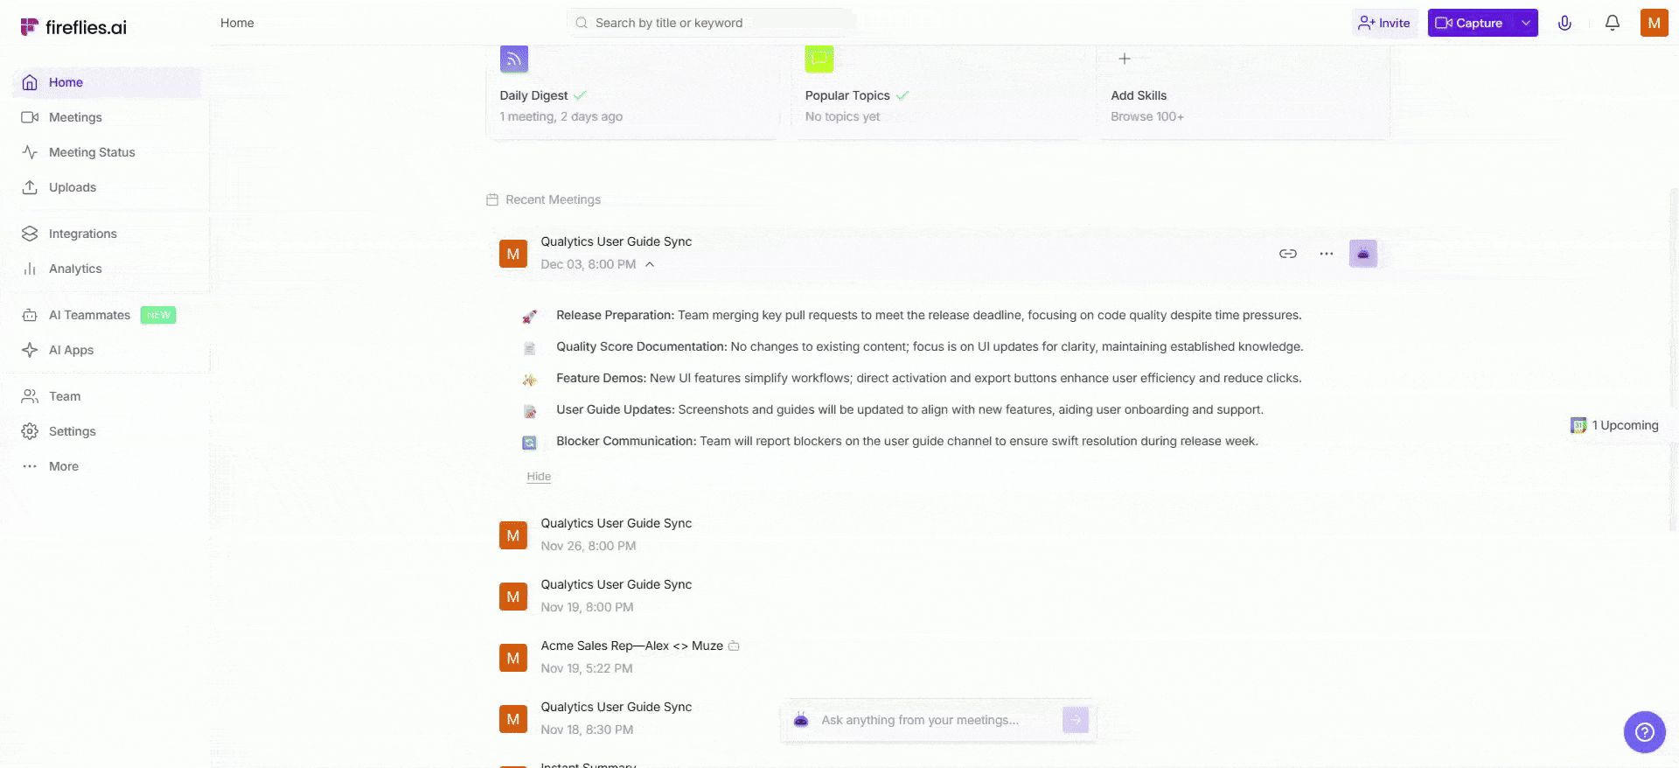Open the Nov 18 Qualytics User Guide Sync meeting

click(617, 707)
